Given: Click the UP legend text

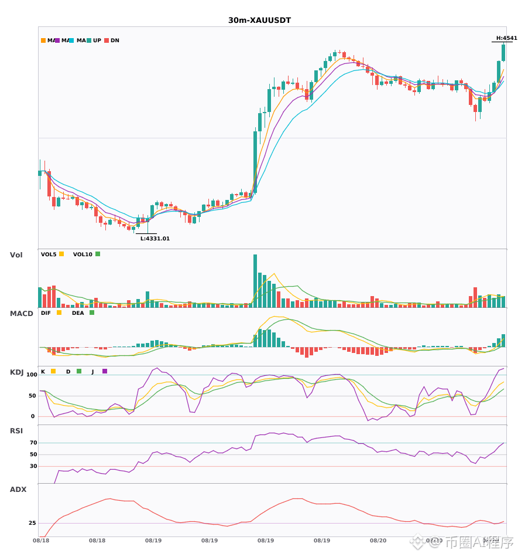Looking at the screenshot, I should (x=97, y=40).
